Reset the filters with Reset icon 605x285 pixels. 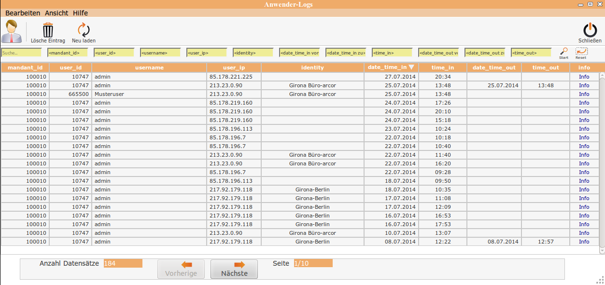(581, 51)
